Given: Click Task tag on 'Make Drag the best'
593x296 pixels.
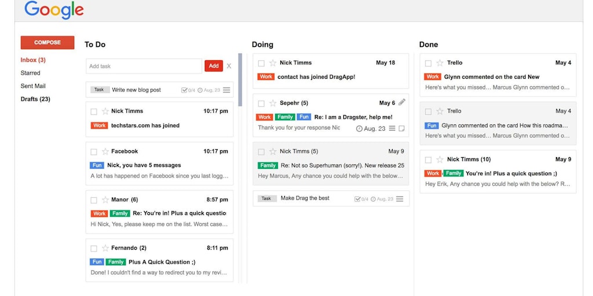Looking at the screenshot, I should coord(267,199).
